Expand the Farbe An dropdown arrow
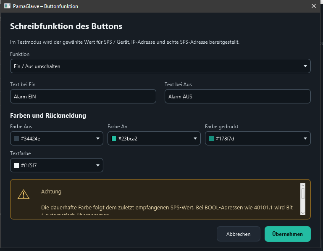323x251 pixels. coord(195,138)
